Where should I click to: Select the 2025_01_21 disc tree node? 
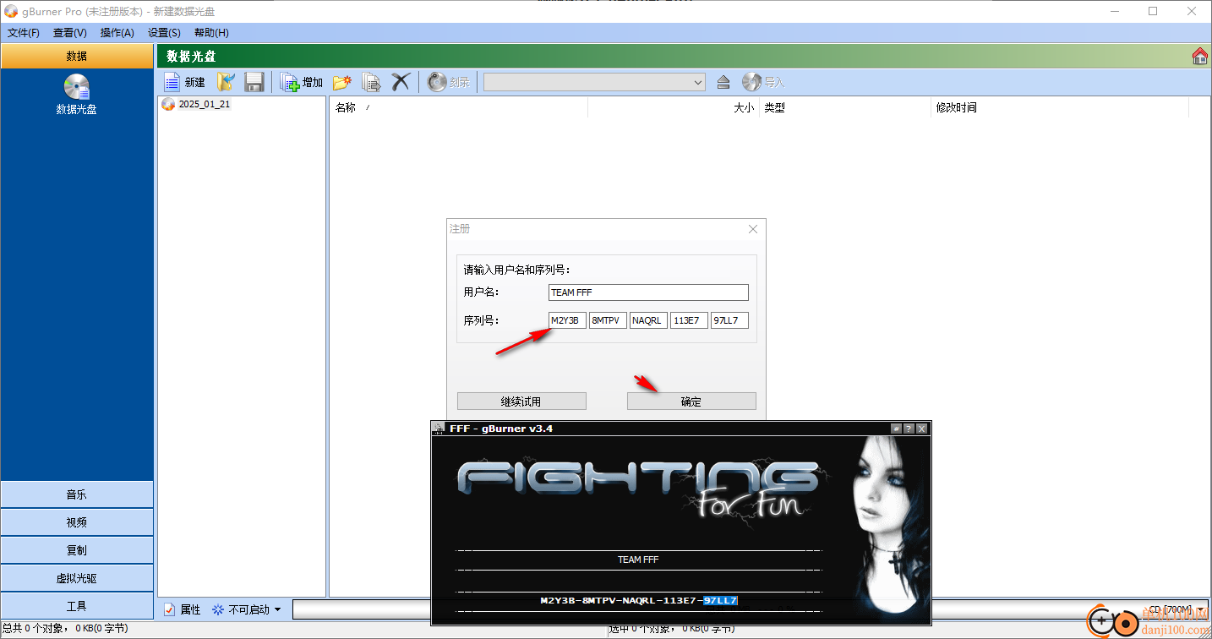(x=196, y=104)
